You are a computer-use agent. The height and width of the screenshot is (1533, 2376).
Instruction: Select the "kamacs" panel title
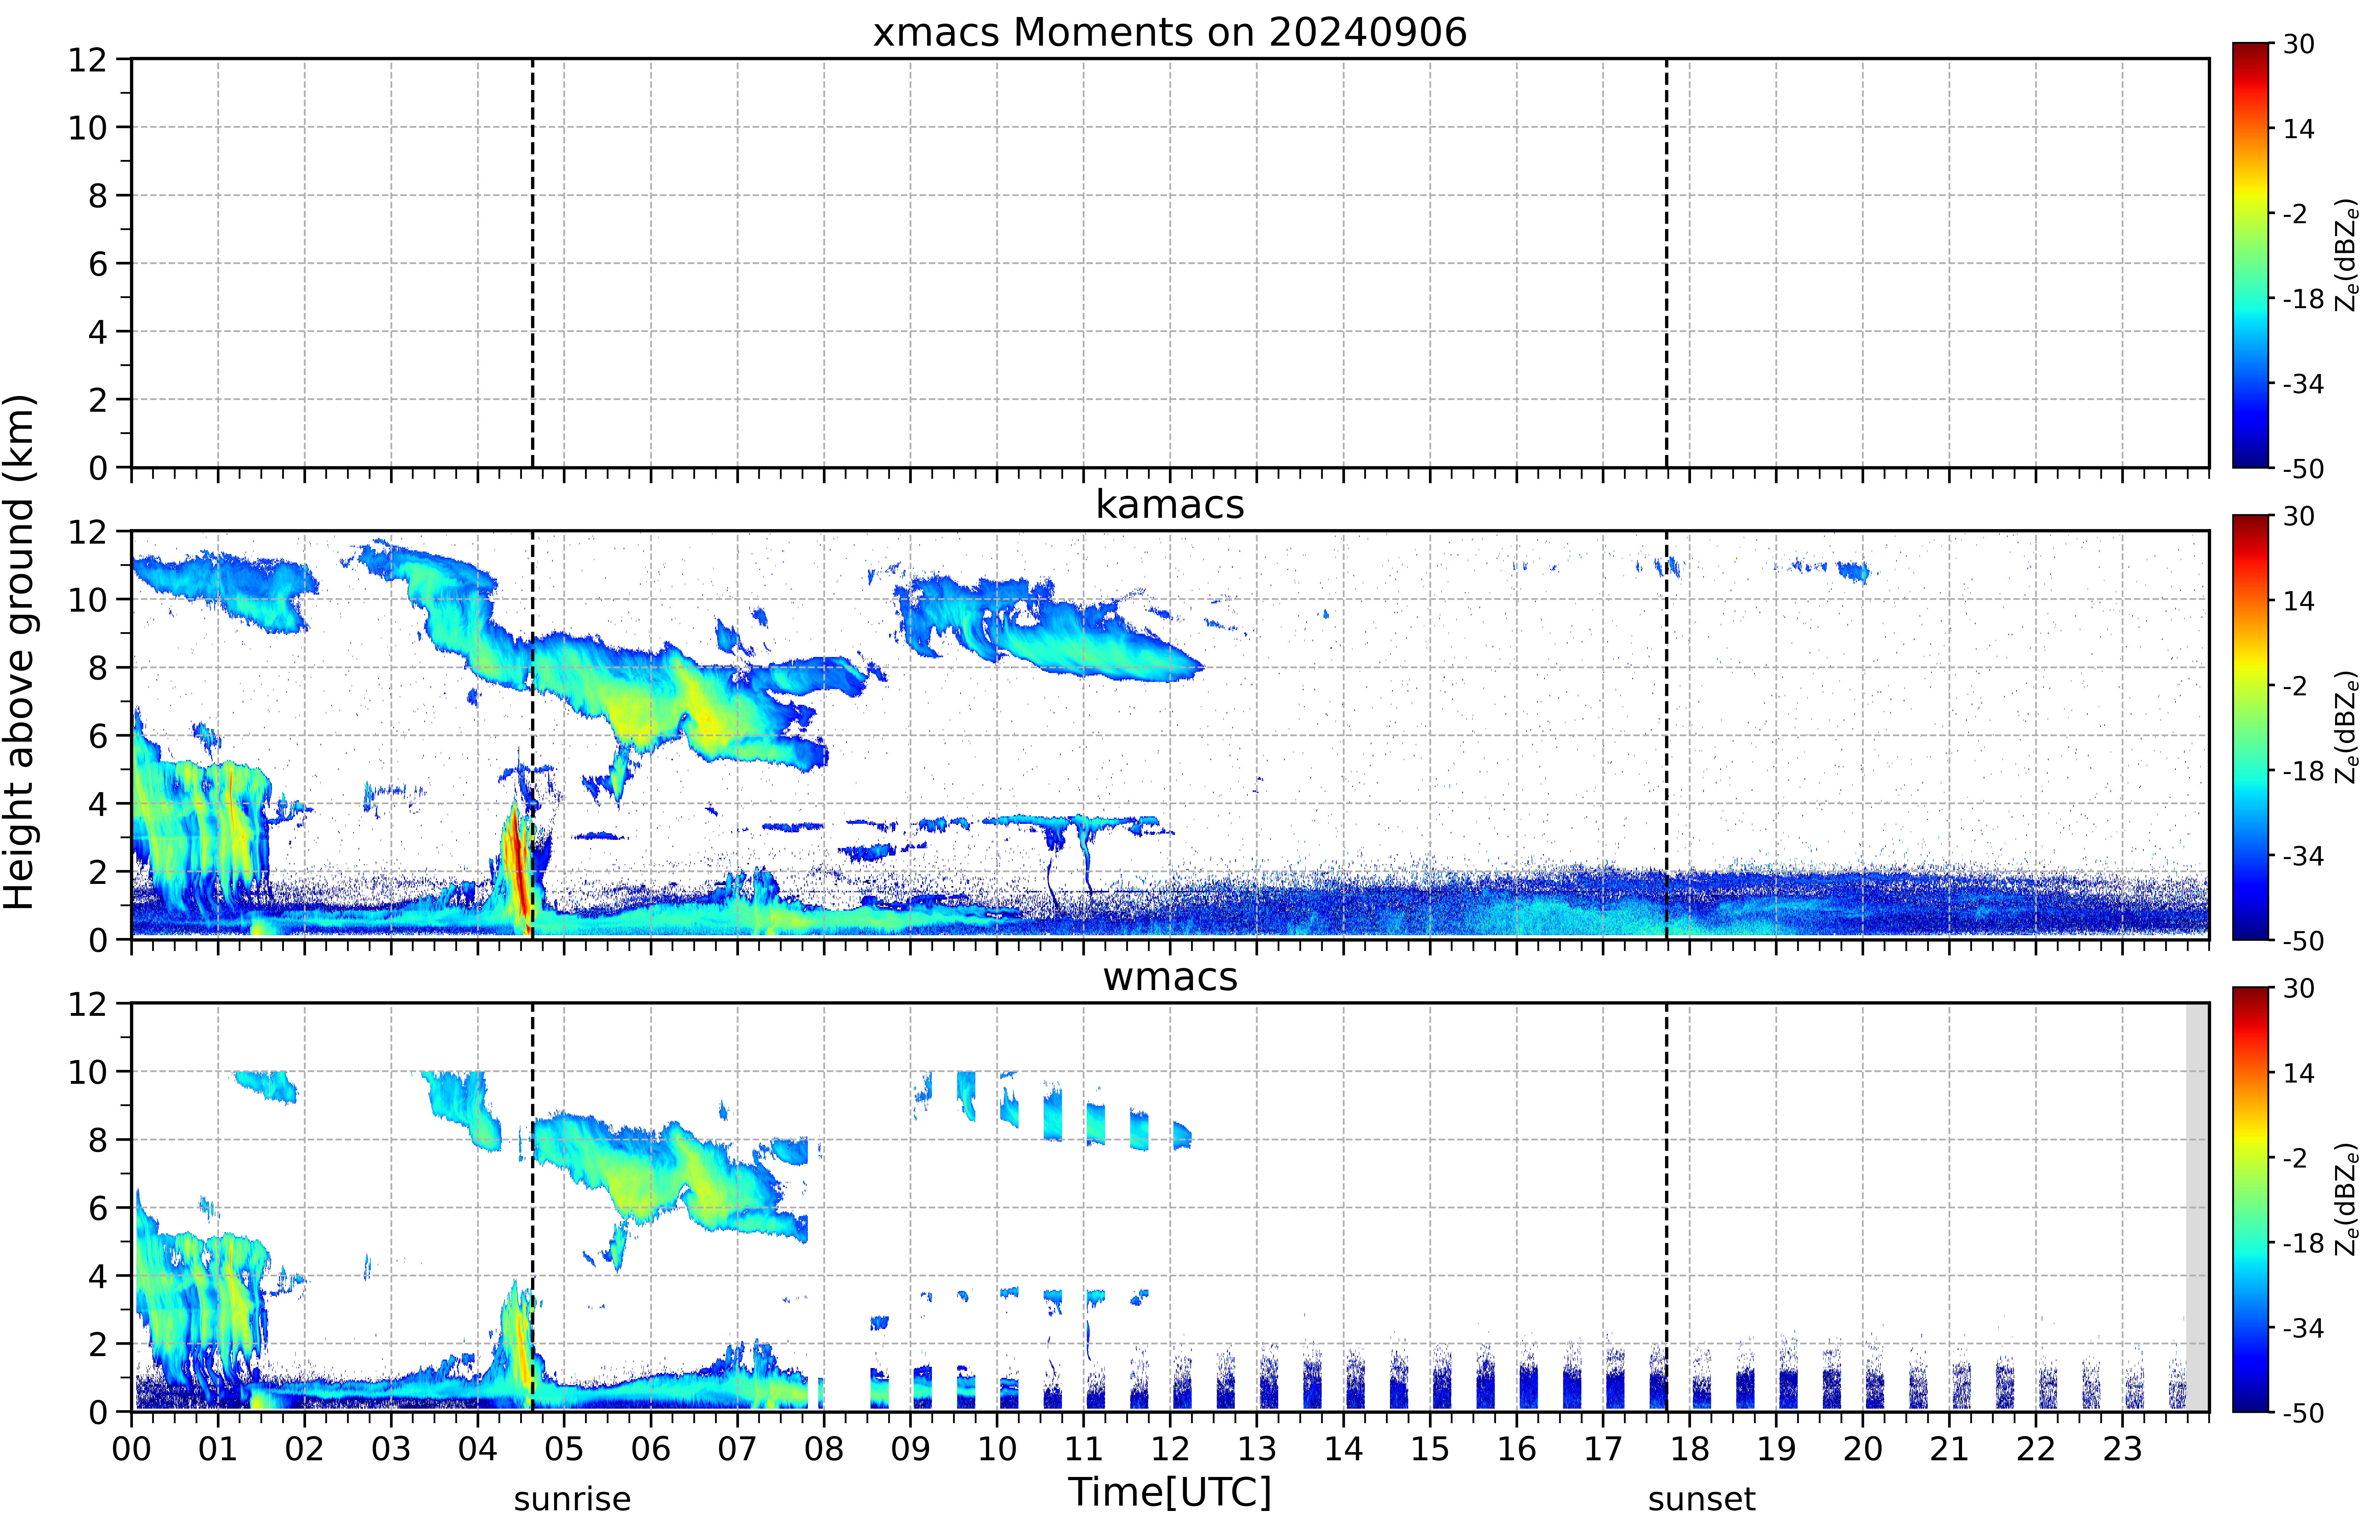pyautogui.click(x=1170, y=505)
